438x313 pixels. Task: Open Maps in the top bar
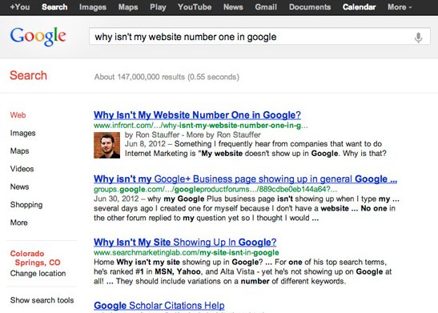pyautogui.click(x=128, y=7)
